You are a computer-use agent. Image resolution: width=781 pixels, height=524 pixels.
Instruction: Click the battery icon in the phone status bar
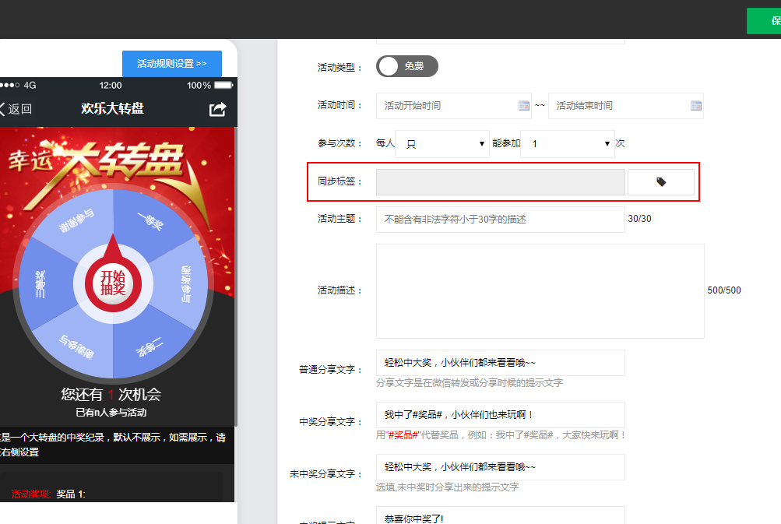(223, 85)
